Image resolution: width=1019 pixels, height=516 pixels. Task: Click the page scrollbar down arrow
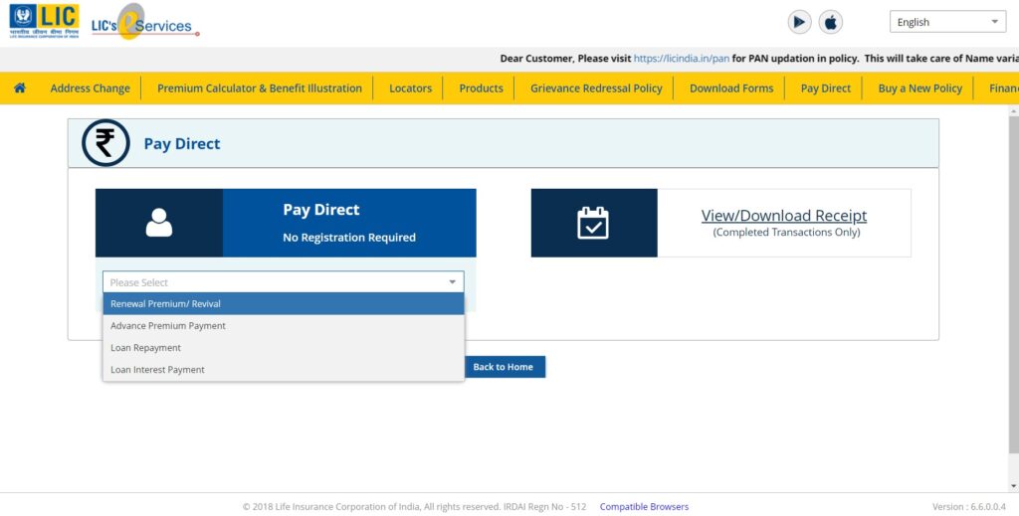(1013, 485)
